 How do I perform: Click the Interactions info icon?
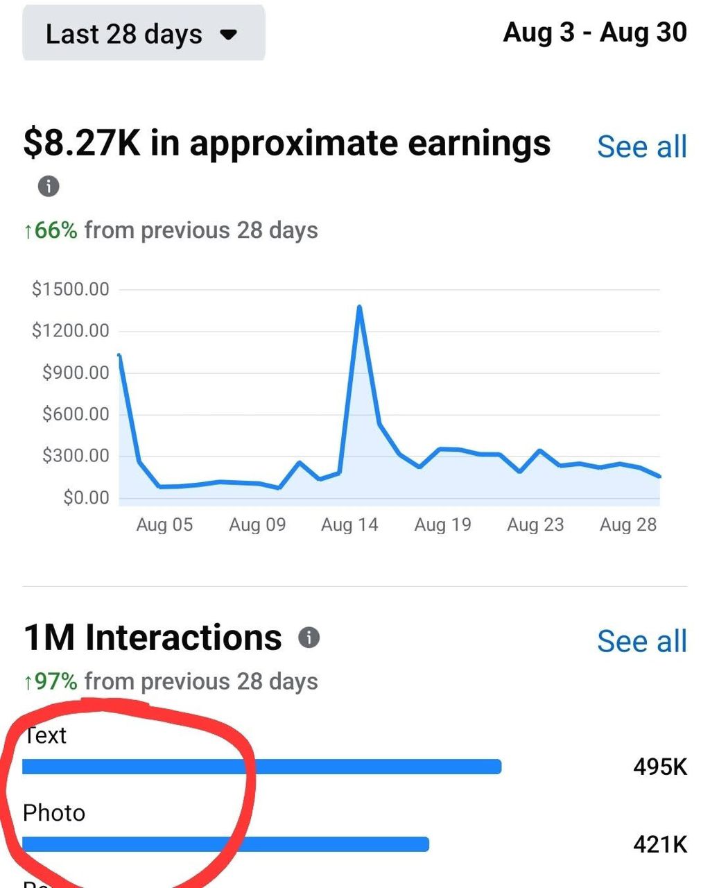coord(310,635)
